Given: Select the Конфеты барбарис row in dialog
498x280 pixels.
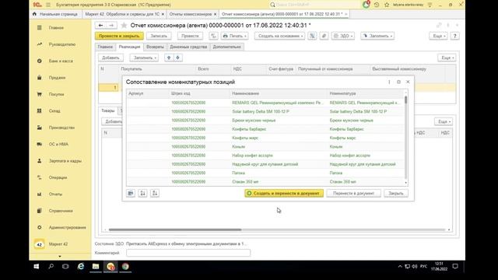Looking at the screenshot, I should pyautogui.click(x=265, y=129).
